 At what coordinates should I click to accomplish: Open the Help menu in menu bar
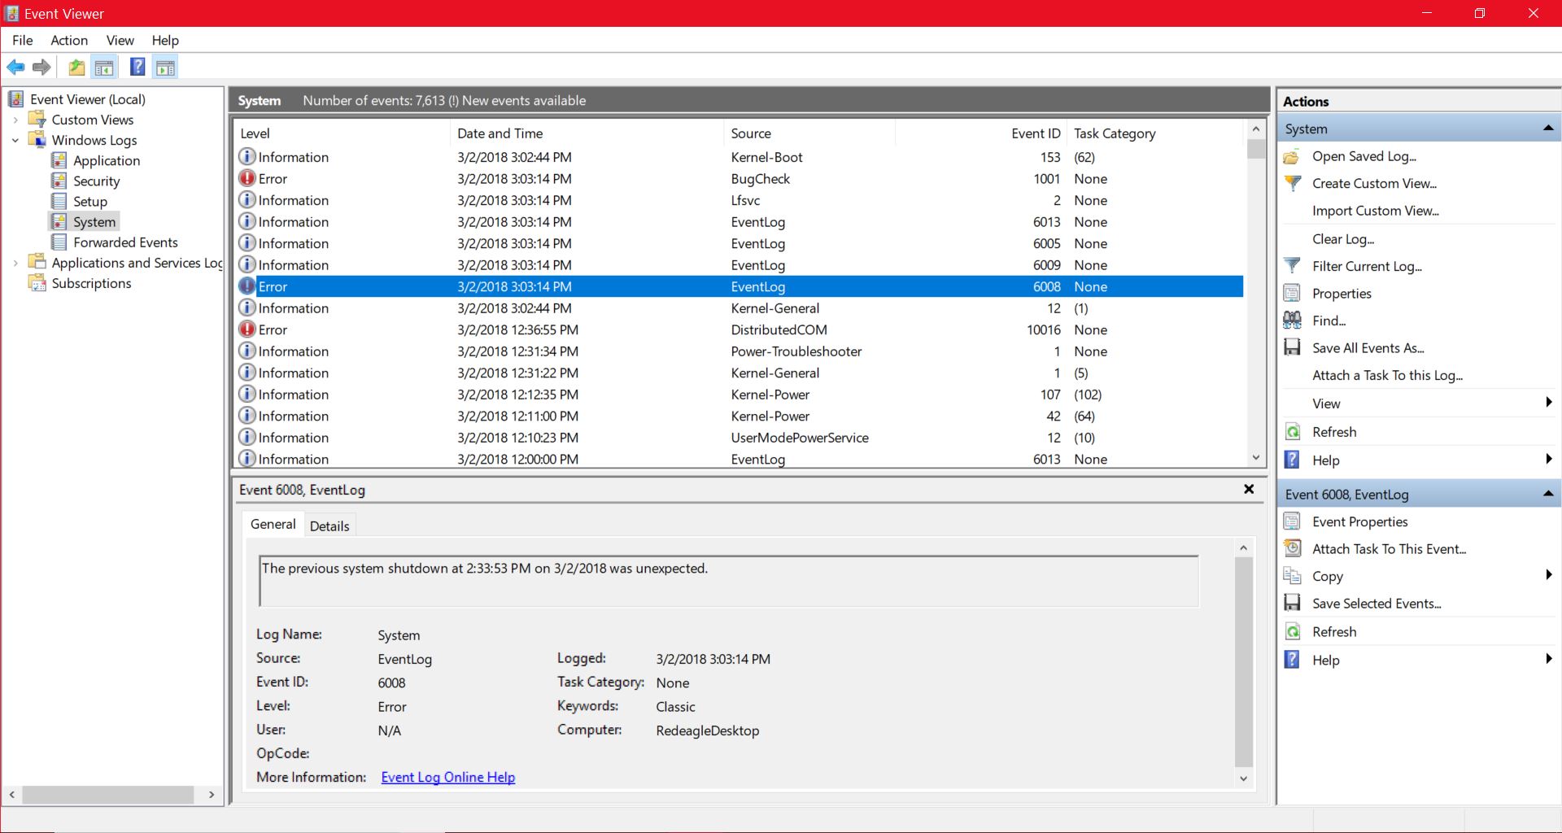(x=165, y=40)
